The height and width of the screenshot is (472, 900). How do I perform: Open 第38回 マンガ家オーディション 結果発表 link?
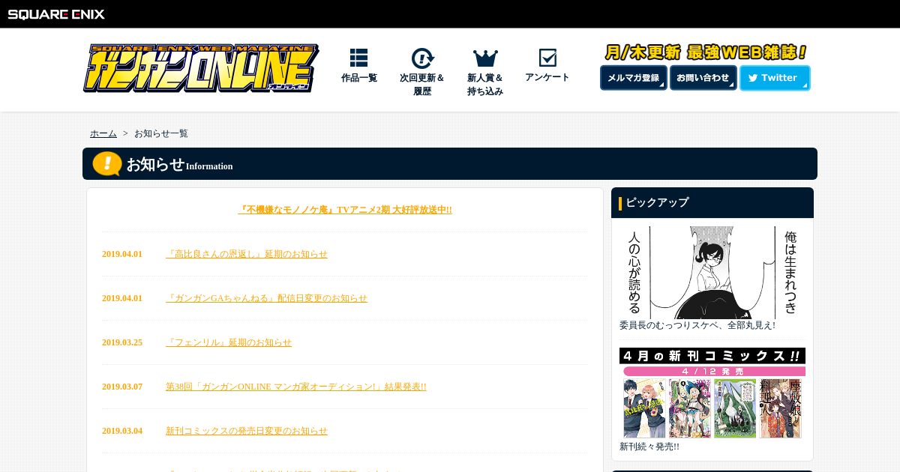296,387
